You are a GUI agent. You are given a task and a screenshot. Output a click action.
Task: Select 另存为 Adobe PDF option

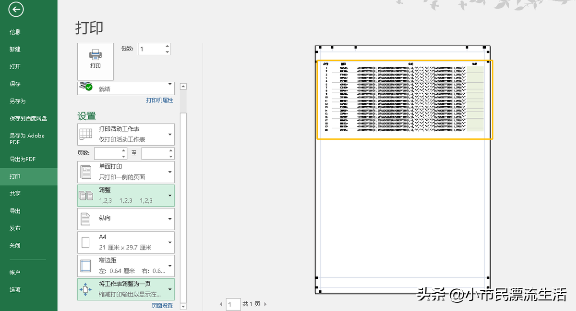point(27,139)
